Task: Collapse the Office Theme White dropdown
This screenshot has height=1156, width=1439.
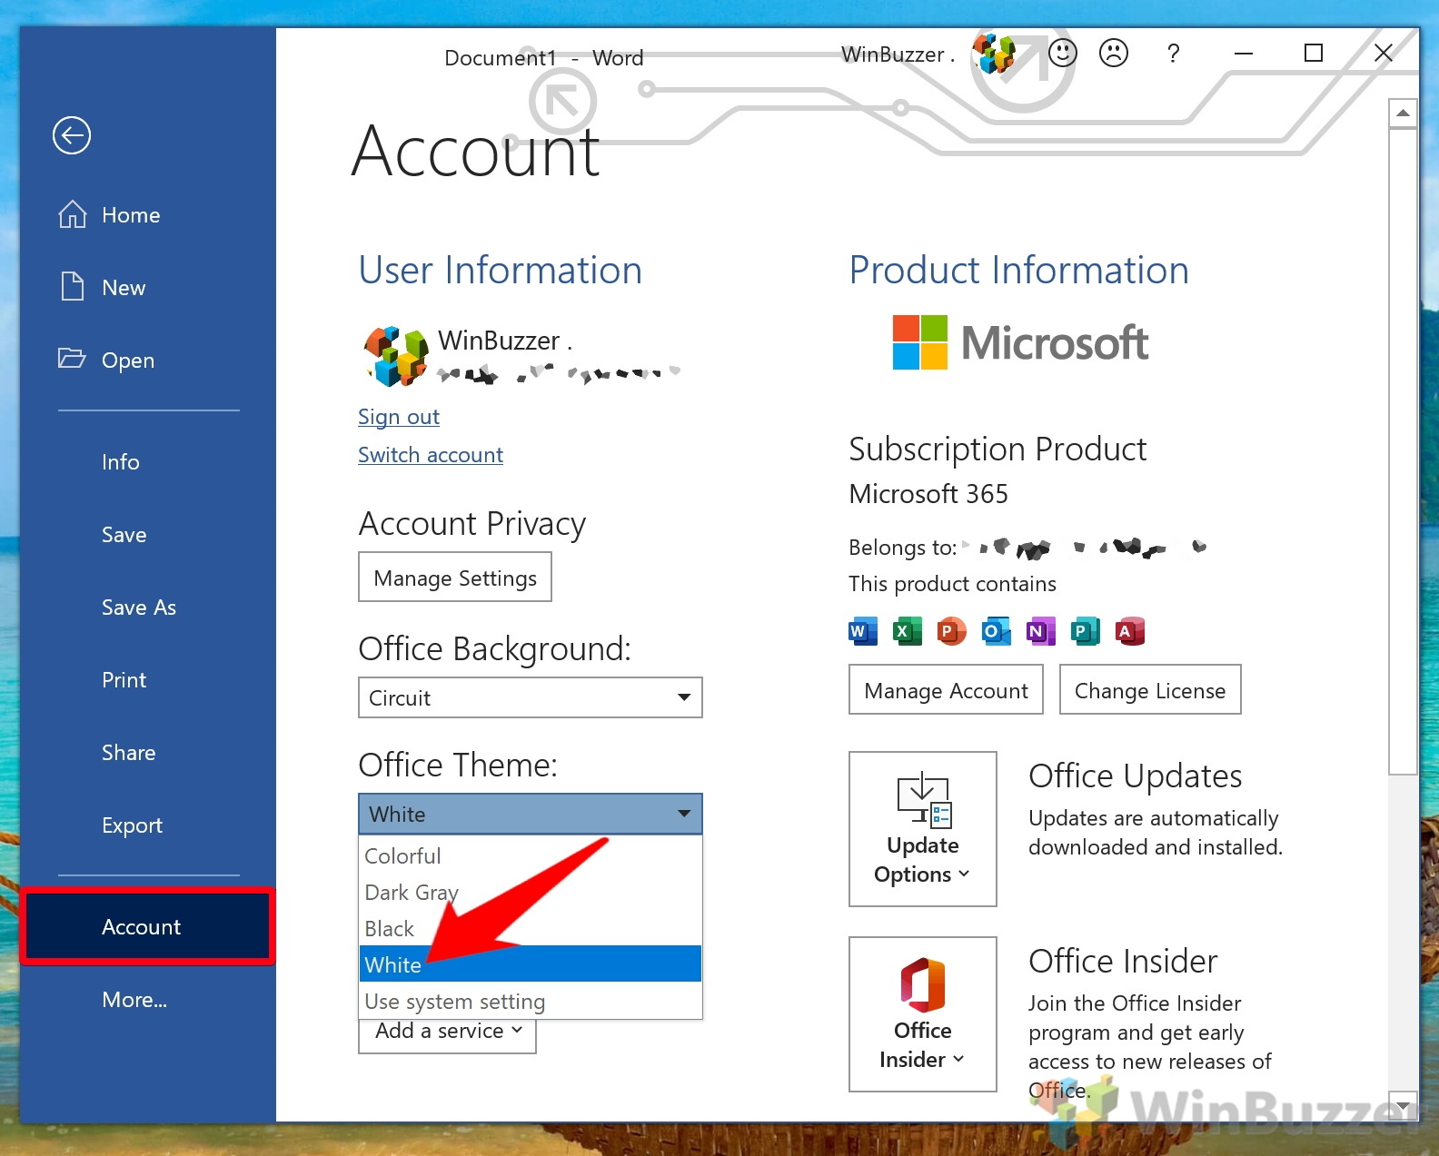Action: (x=531, y=814)
